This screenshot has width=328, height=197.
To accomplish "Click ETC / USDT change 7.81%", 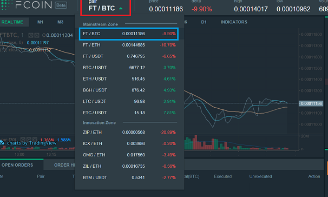I will pyautogui.click(x=169, y=113).
